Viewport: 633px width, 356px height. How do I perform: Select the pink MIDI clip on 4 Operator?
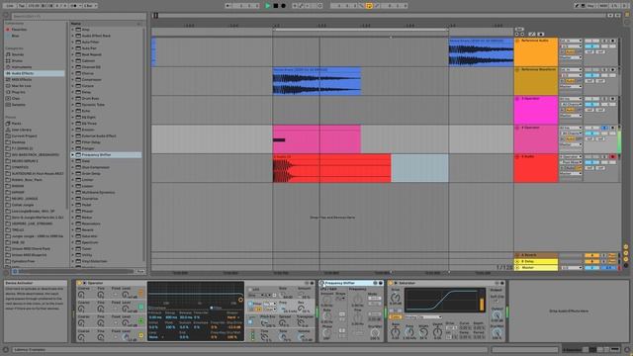316,139
